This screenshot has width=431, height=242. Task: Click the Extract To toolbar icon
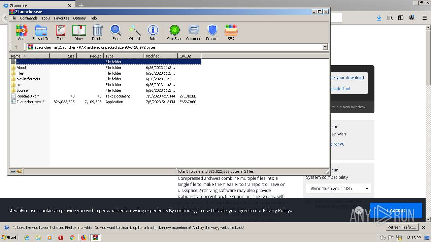click(41, 33)
